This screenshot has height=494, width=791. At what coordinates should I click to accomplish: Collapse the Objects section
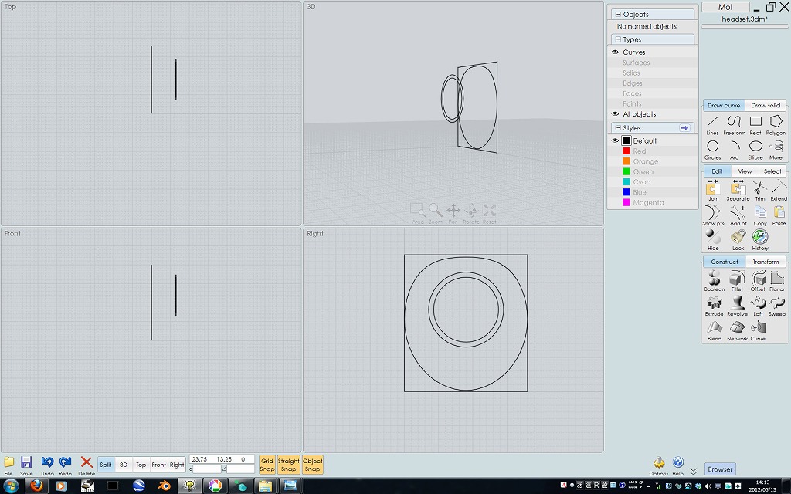[618, 15]
